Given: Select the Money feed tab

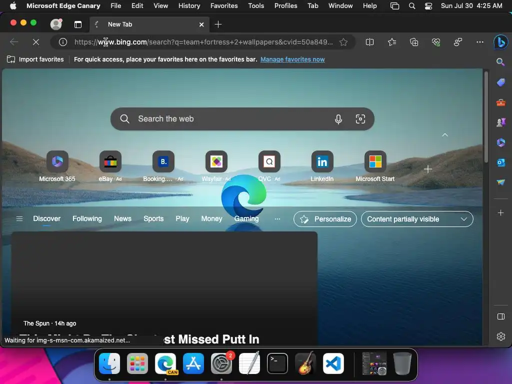Looking at the screenshot, I should click(x=211, y=219).
